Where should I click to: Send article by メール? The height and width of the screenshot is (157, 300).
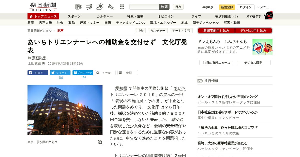click(x=105, y=73)
